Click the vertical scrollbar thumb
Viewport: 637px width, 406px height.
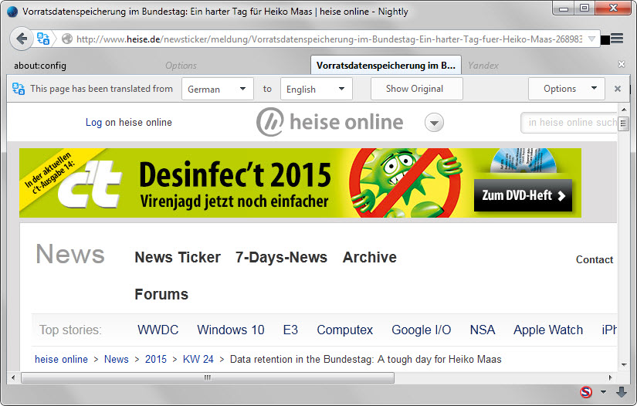pyautogui.click(x=624, y=123)
